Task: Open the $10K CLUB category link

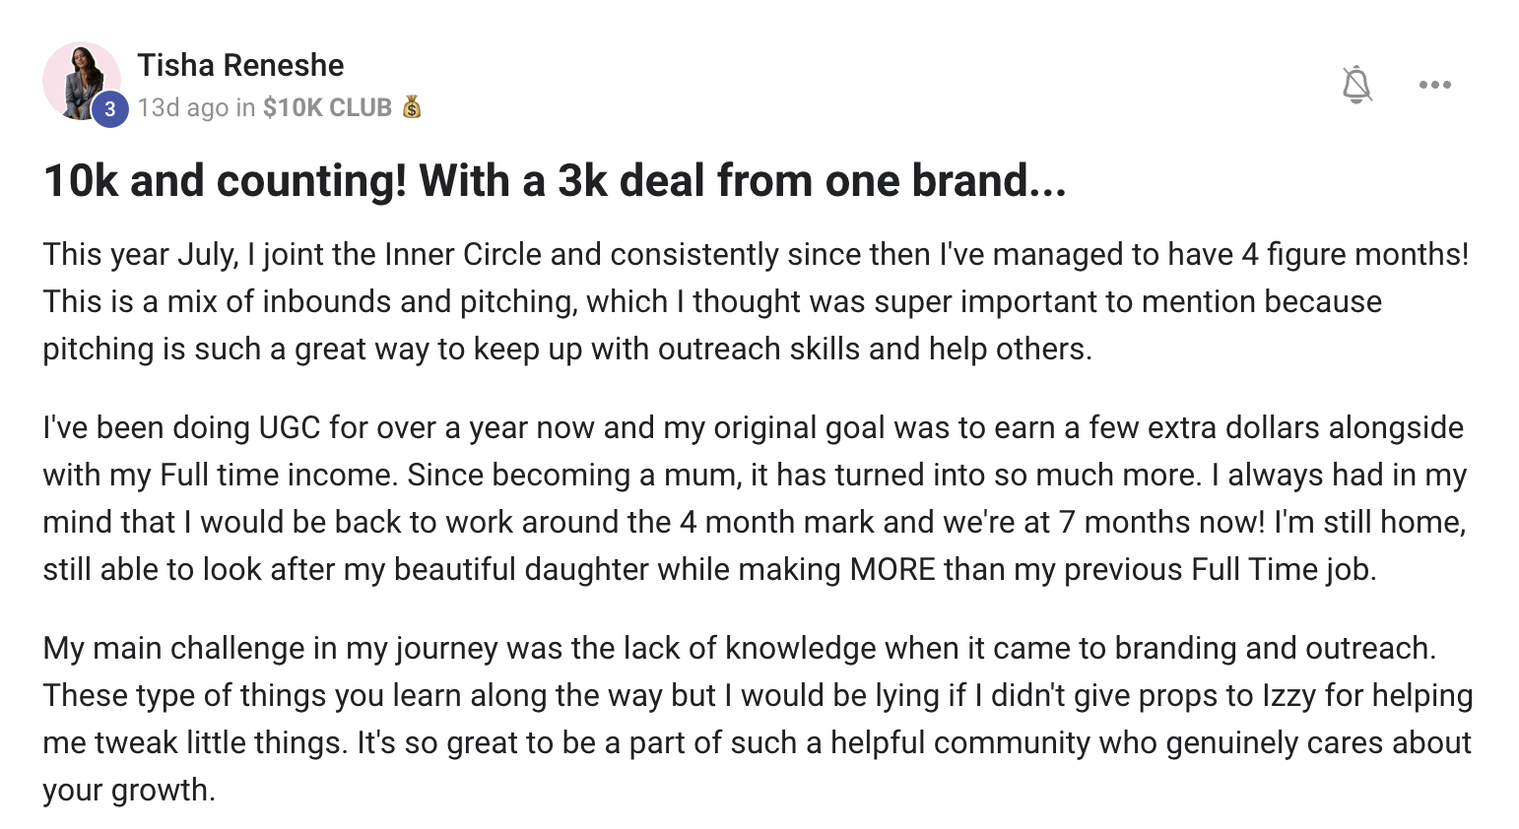Action: point(327,107)
